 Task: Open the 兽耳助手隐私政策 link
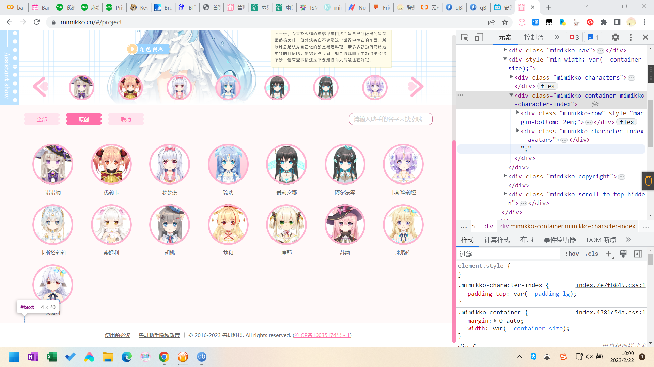(x=159, y=335)
